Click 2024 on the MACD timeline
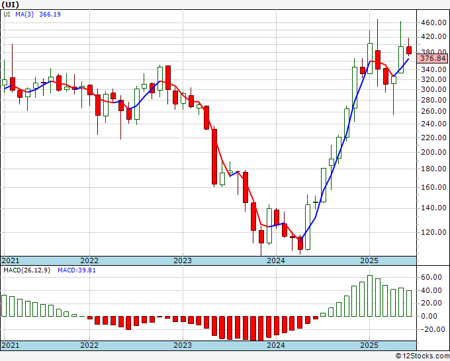 click(276, 345)
